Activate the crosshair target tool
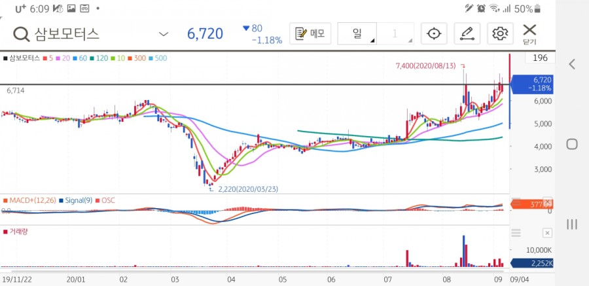Screen dimensions: 589x286 tap(434, 33)
